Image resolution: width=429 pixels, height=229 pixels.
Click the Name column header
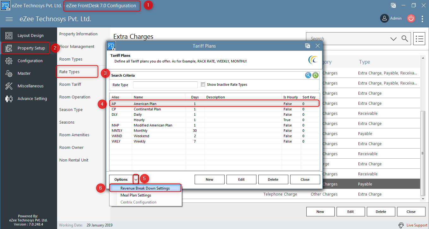tap(159, 97)
